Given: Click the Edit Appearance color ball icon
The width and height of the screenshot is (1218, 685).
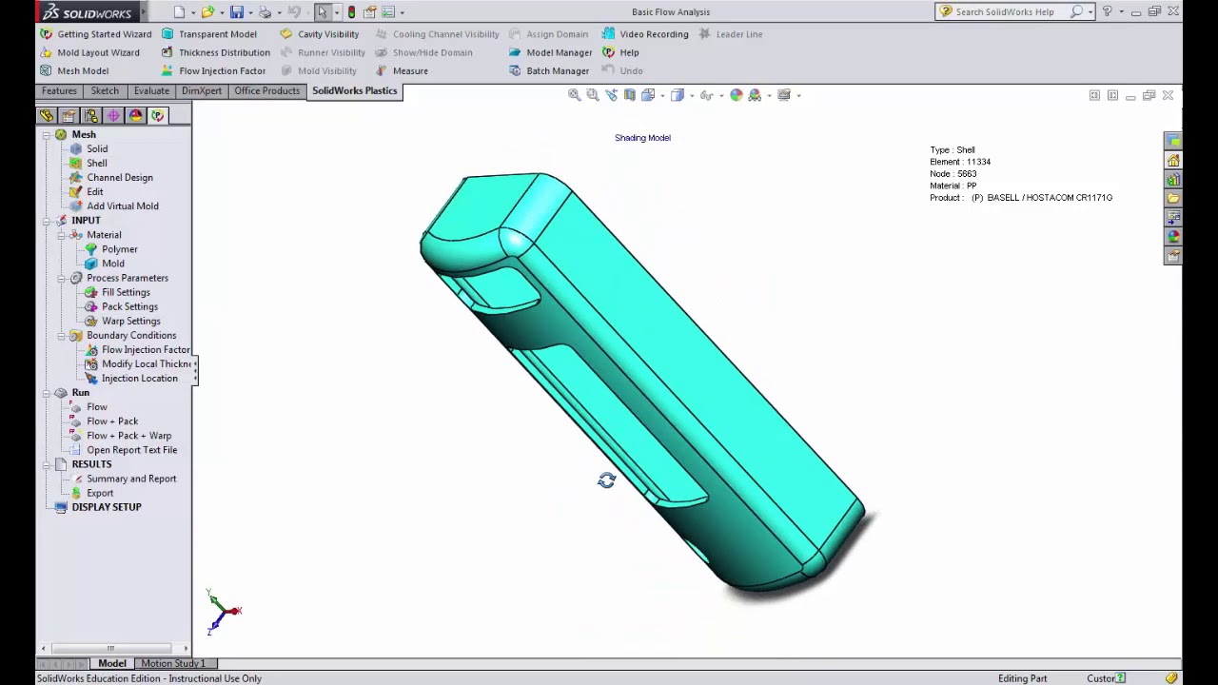Looking at the screenshot, I should click(x=736, y=95).
